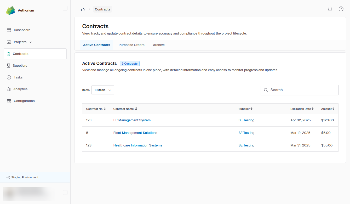350x204 pixels.
Task: Sort by Contract No. column
Action: (96, 109)
